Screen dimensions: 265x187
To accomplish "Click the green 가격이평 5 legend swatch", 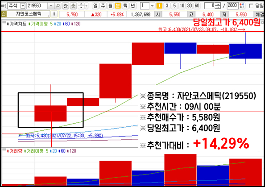I will 29,24.
